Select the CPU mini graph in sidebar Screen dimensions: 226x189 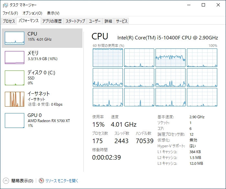(15, 38)
